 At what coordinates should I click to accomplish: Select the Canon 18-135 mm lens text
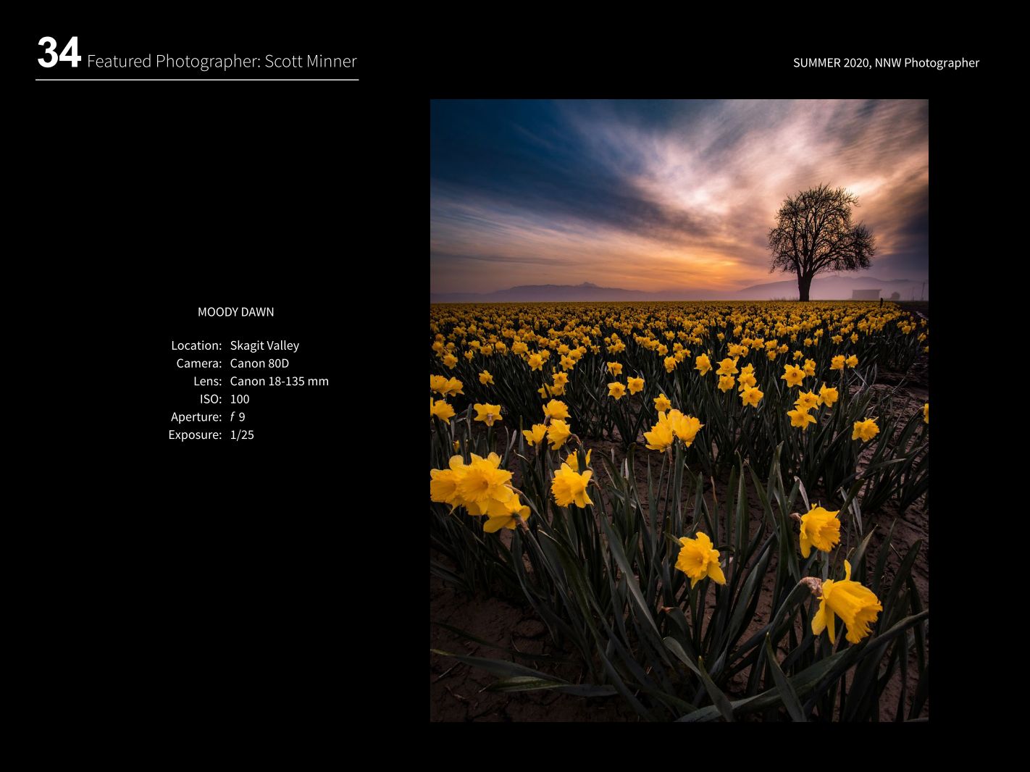pos(279,382)
